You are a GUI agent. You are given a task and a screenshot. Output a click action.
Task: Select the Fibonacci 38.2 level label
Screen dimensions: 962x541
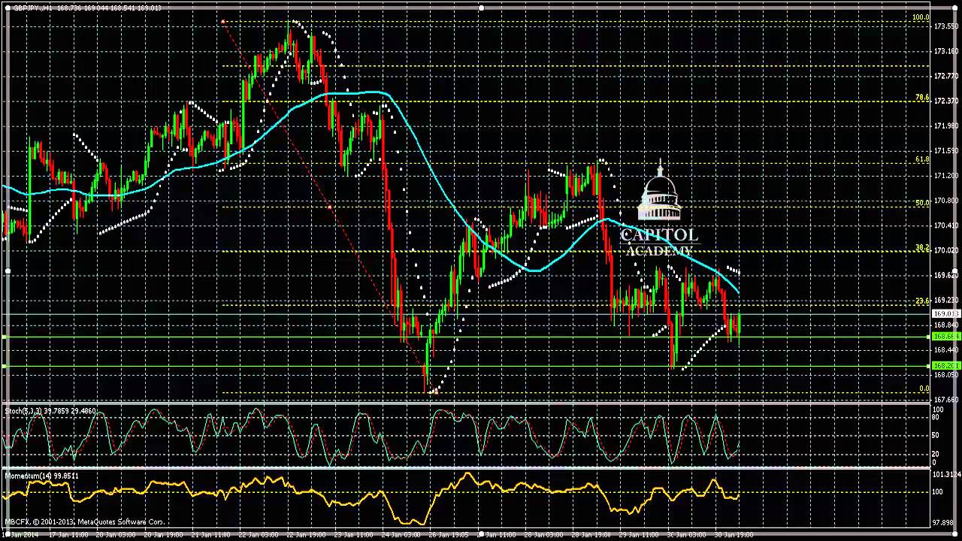pyautogui.click(x=921, y=247)
